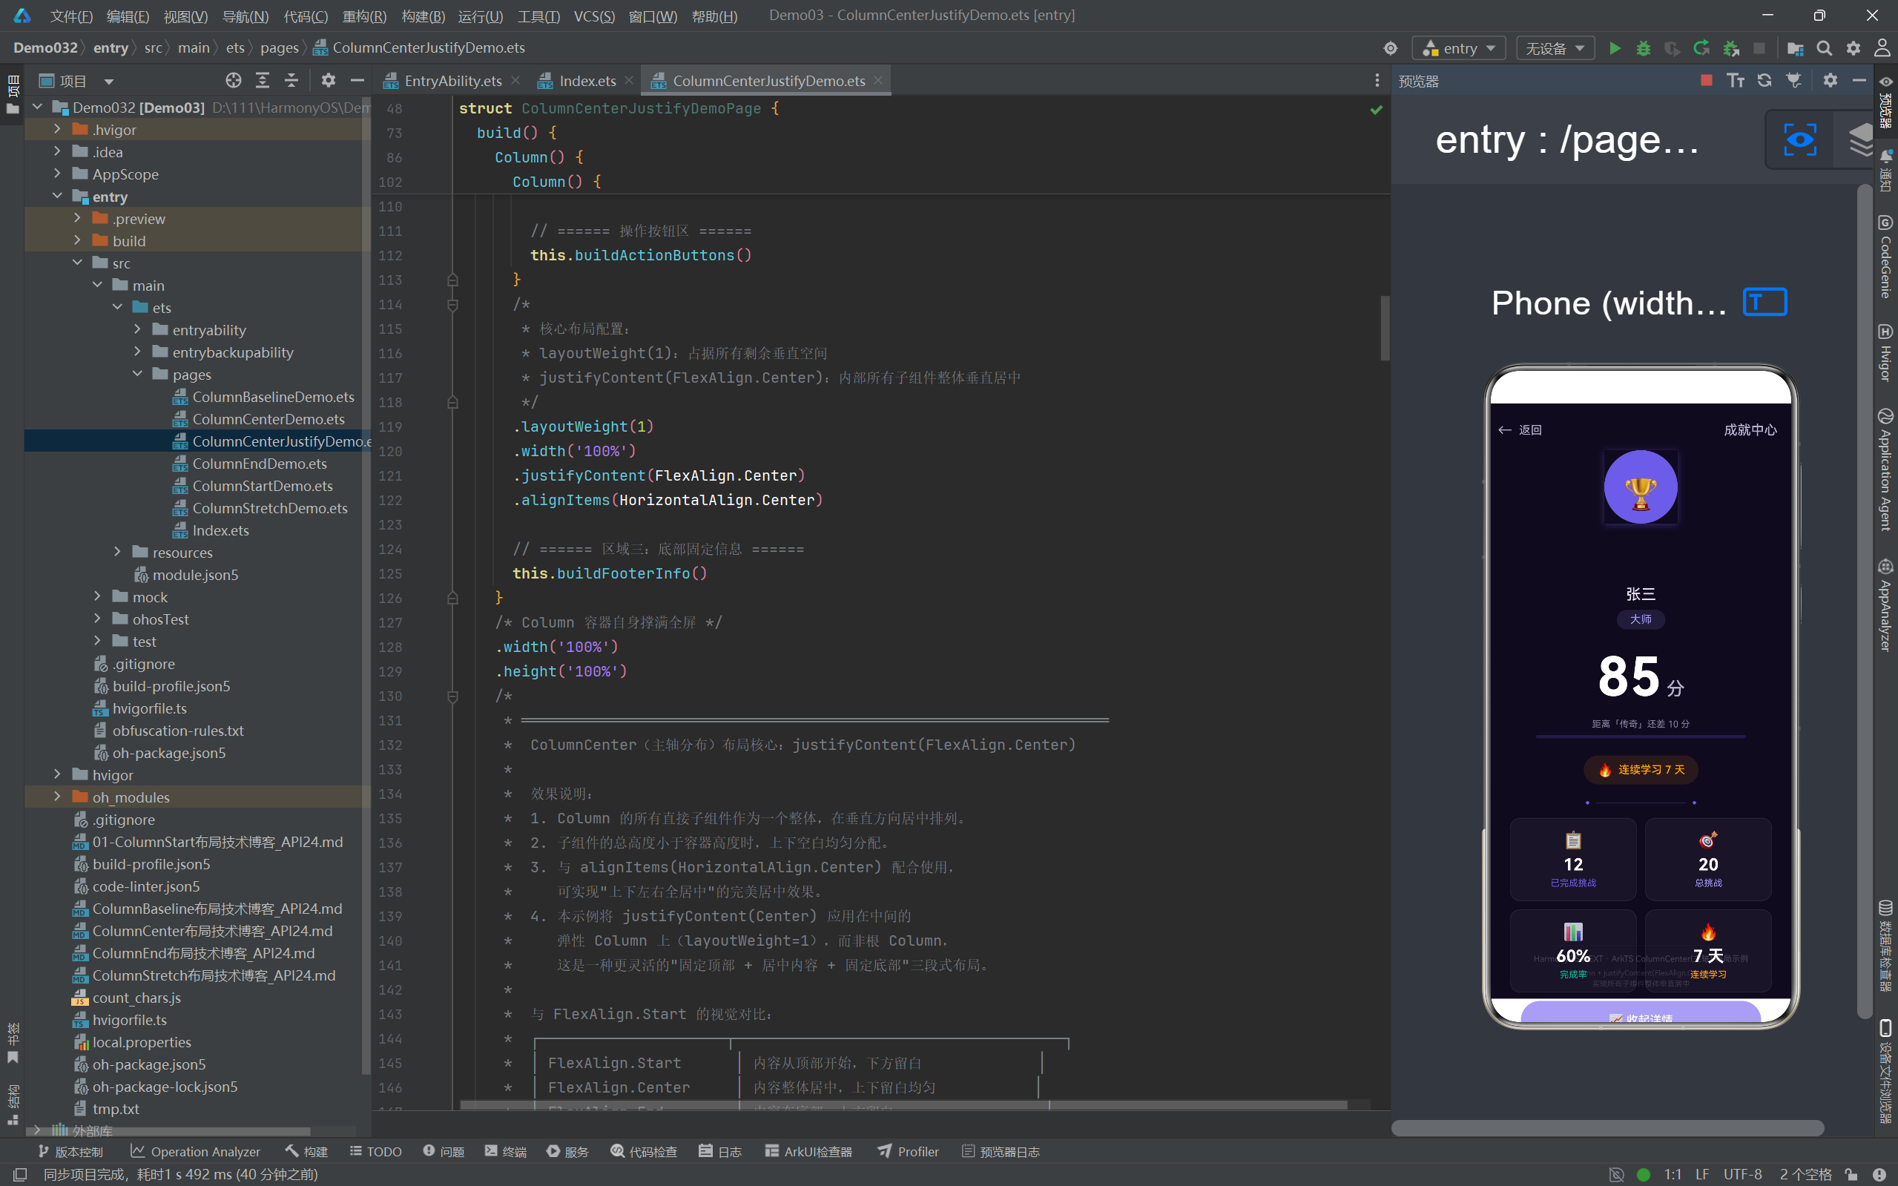
Task: Click the green Run entry button
Action: (x=1615, y=49)
